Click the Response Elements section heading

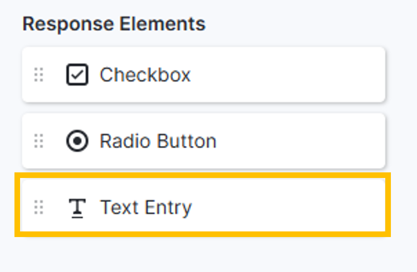(x=114, y=24)
